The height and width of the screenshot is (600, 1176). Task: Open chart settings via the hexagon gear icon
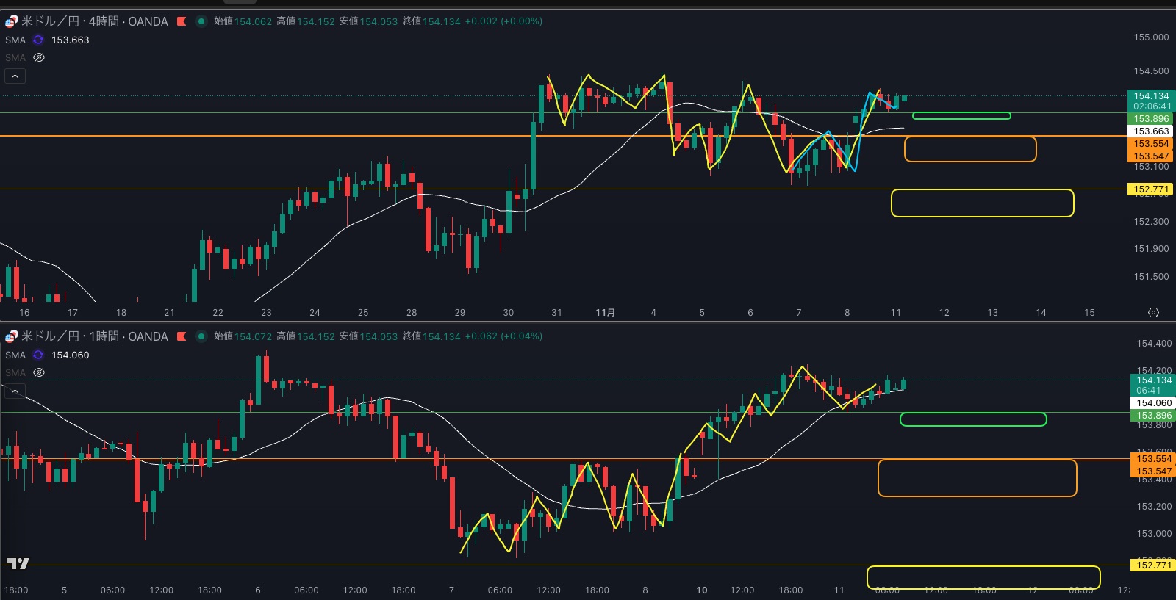1153,313
